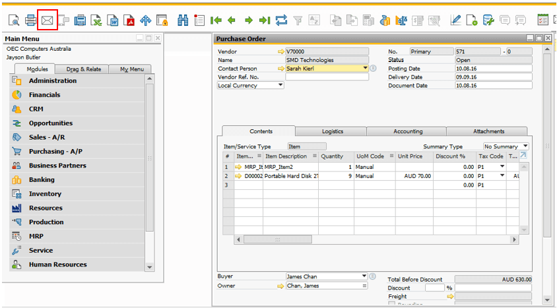Open the Logistics tab
Image resolution: width=557 pixels, height=308 pixels.
tap(333, 131)
